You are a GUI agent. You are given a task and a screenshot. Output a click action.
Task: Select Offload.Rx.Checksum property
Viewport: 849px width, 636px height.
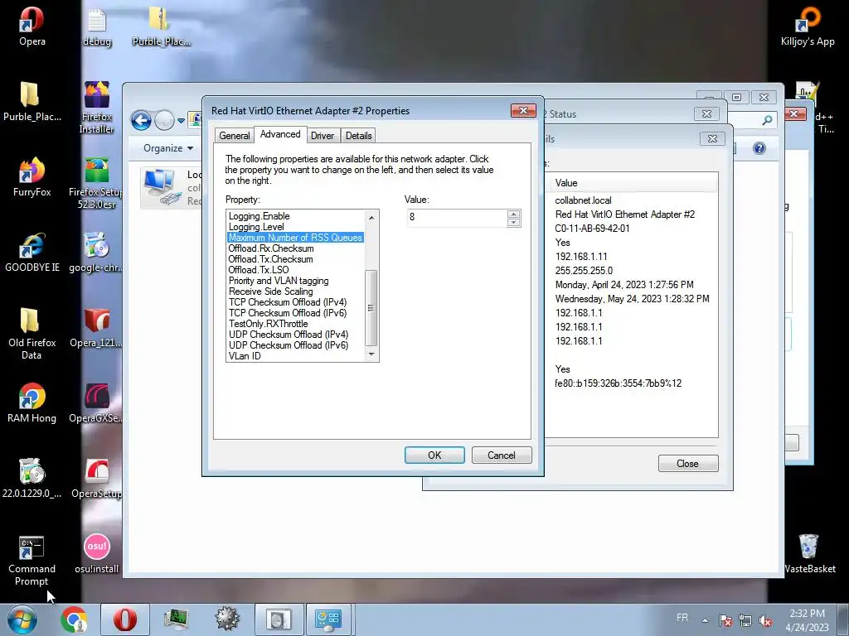tap(296, 248)
